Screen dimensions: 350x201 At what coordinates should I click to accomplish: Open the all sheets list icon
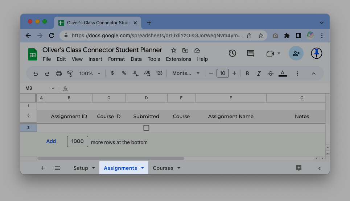tap(57, 168)
